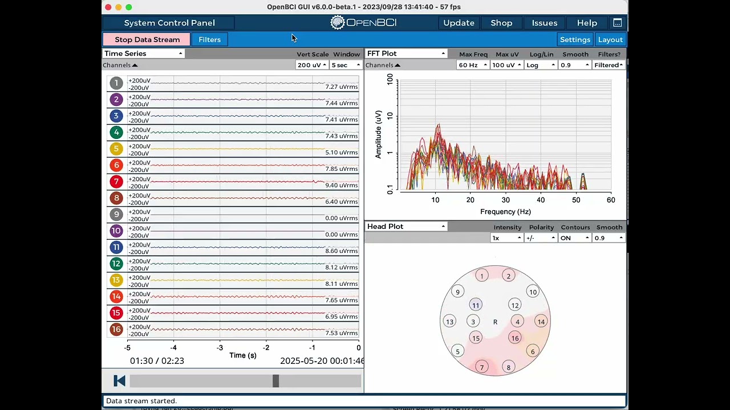Open the Time Series widget selector dropdown
This screenshot has height=410, width=730.
click(143, 54)
